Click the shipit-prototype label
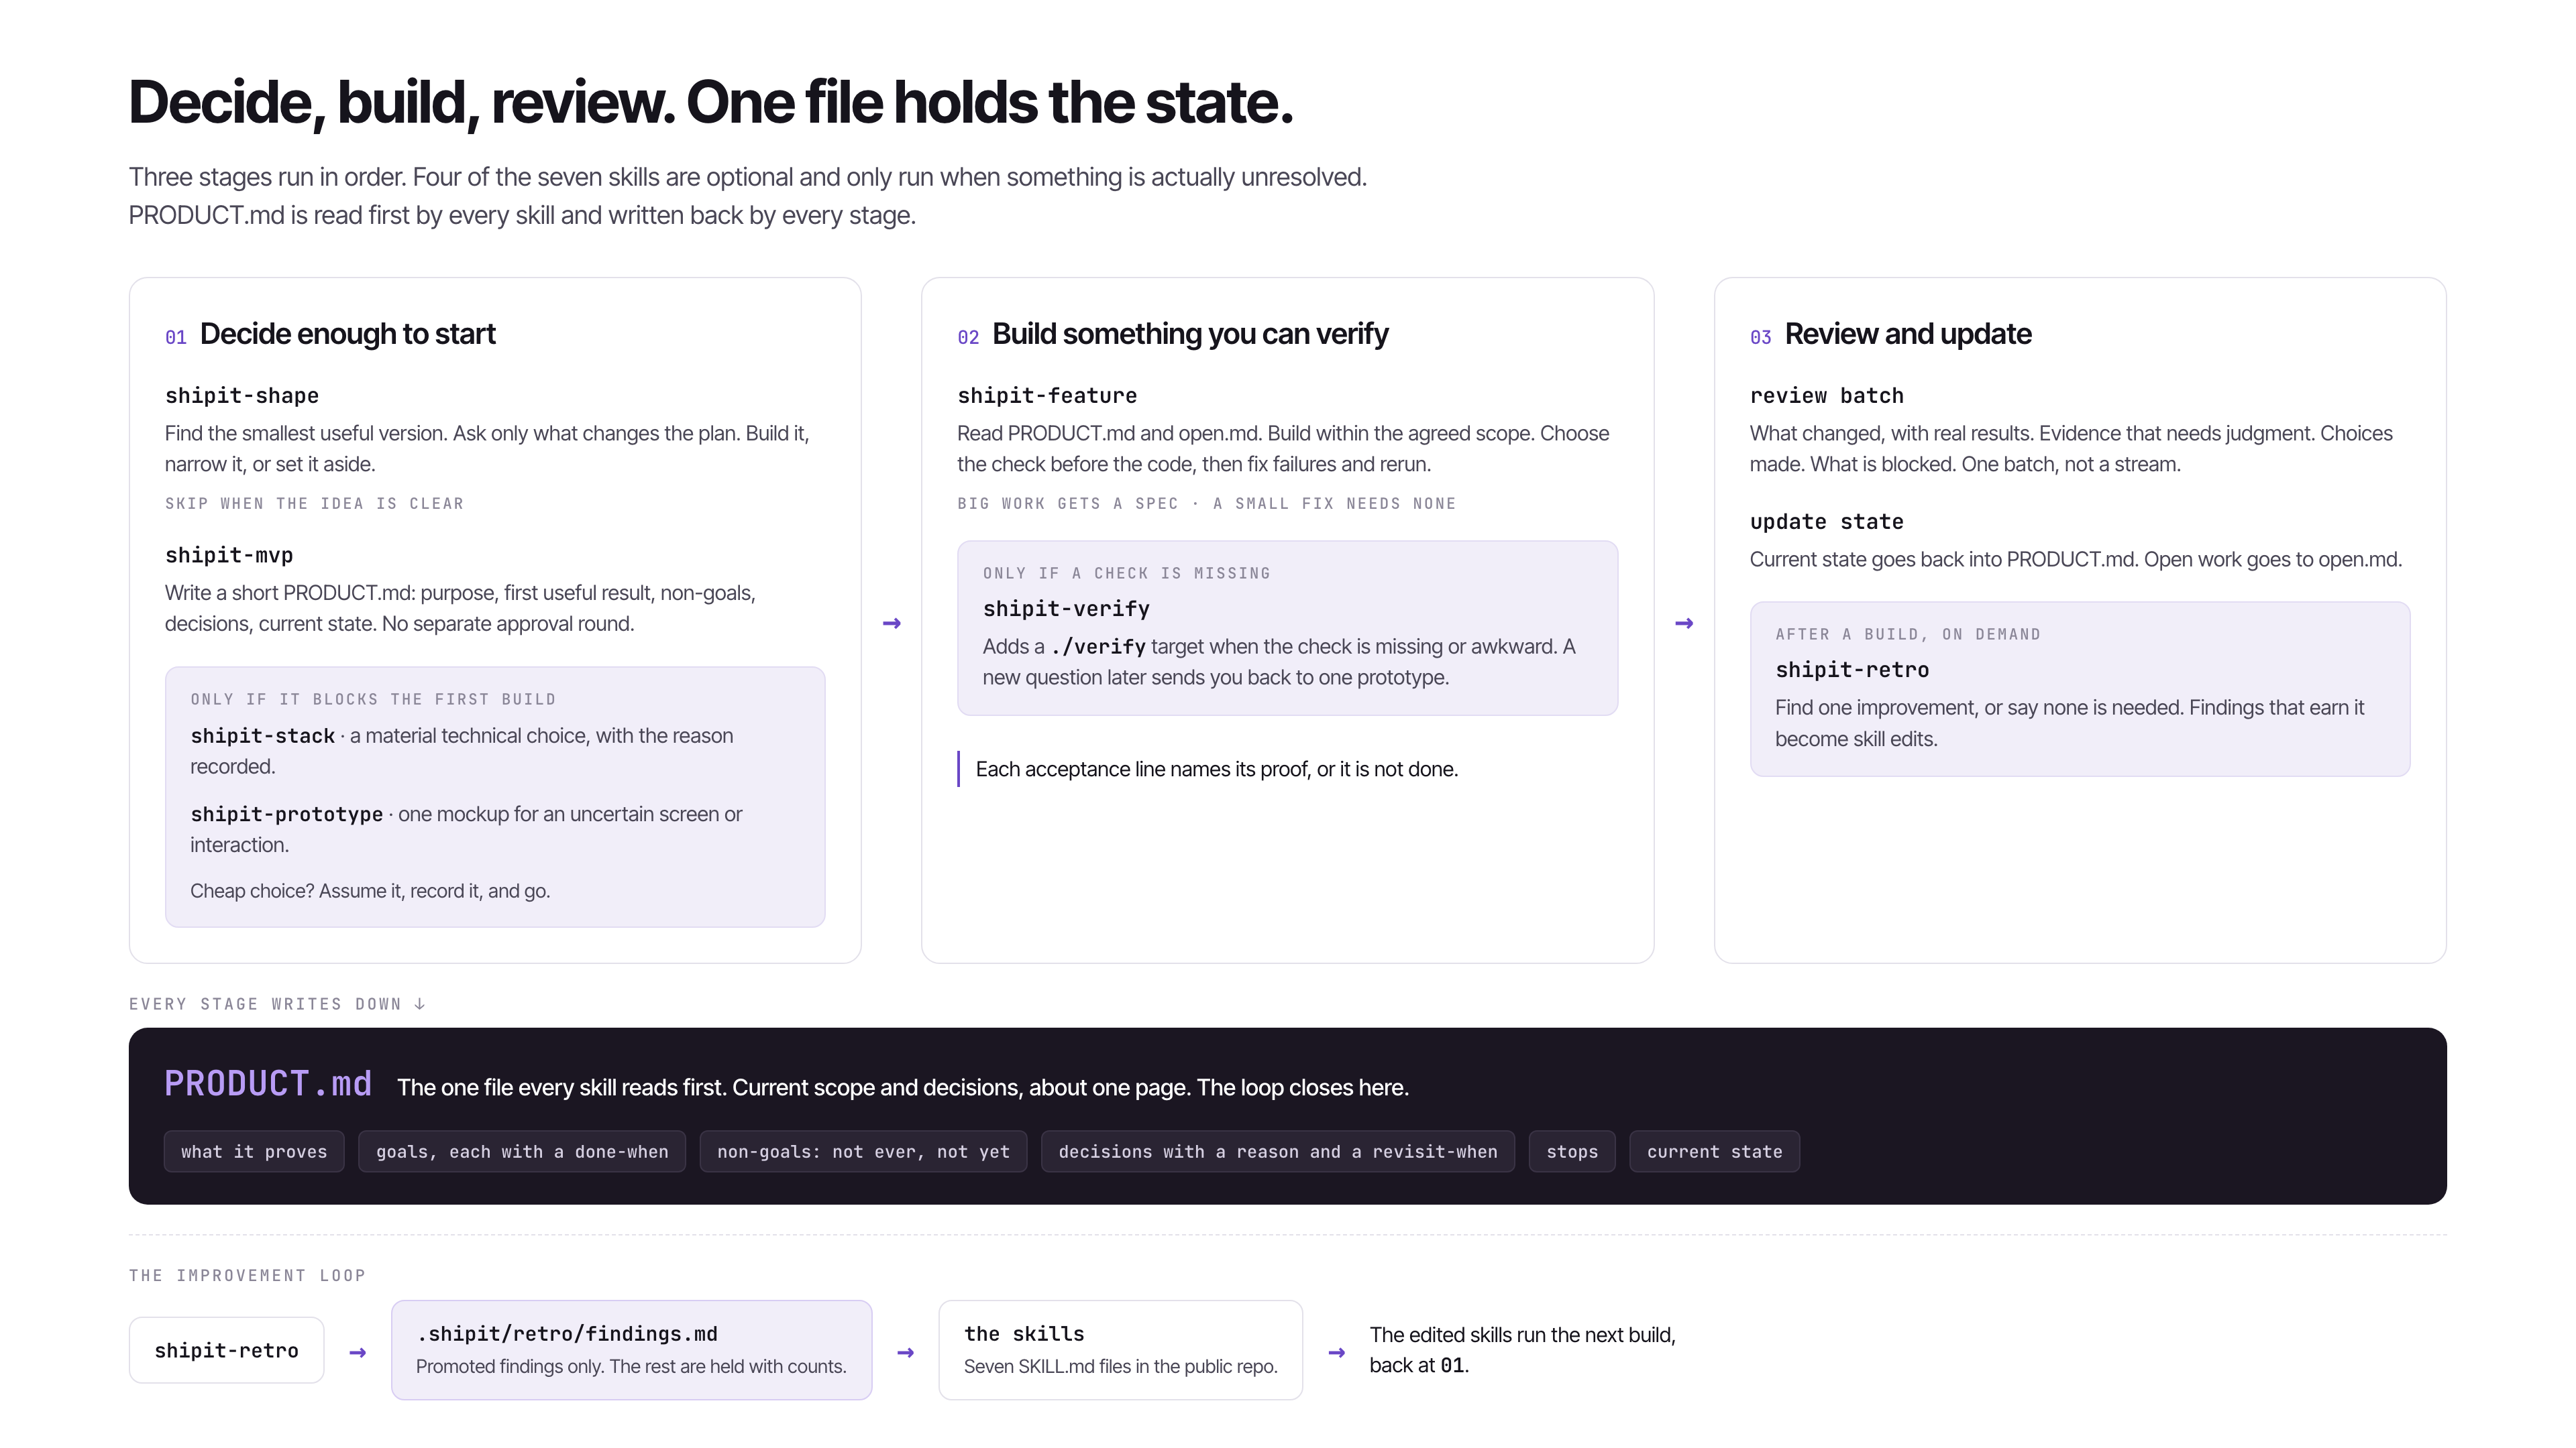This screenshot has width=2576, height=1448. click(x=287, y=813)
